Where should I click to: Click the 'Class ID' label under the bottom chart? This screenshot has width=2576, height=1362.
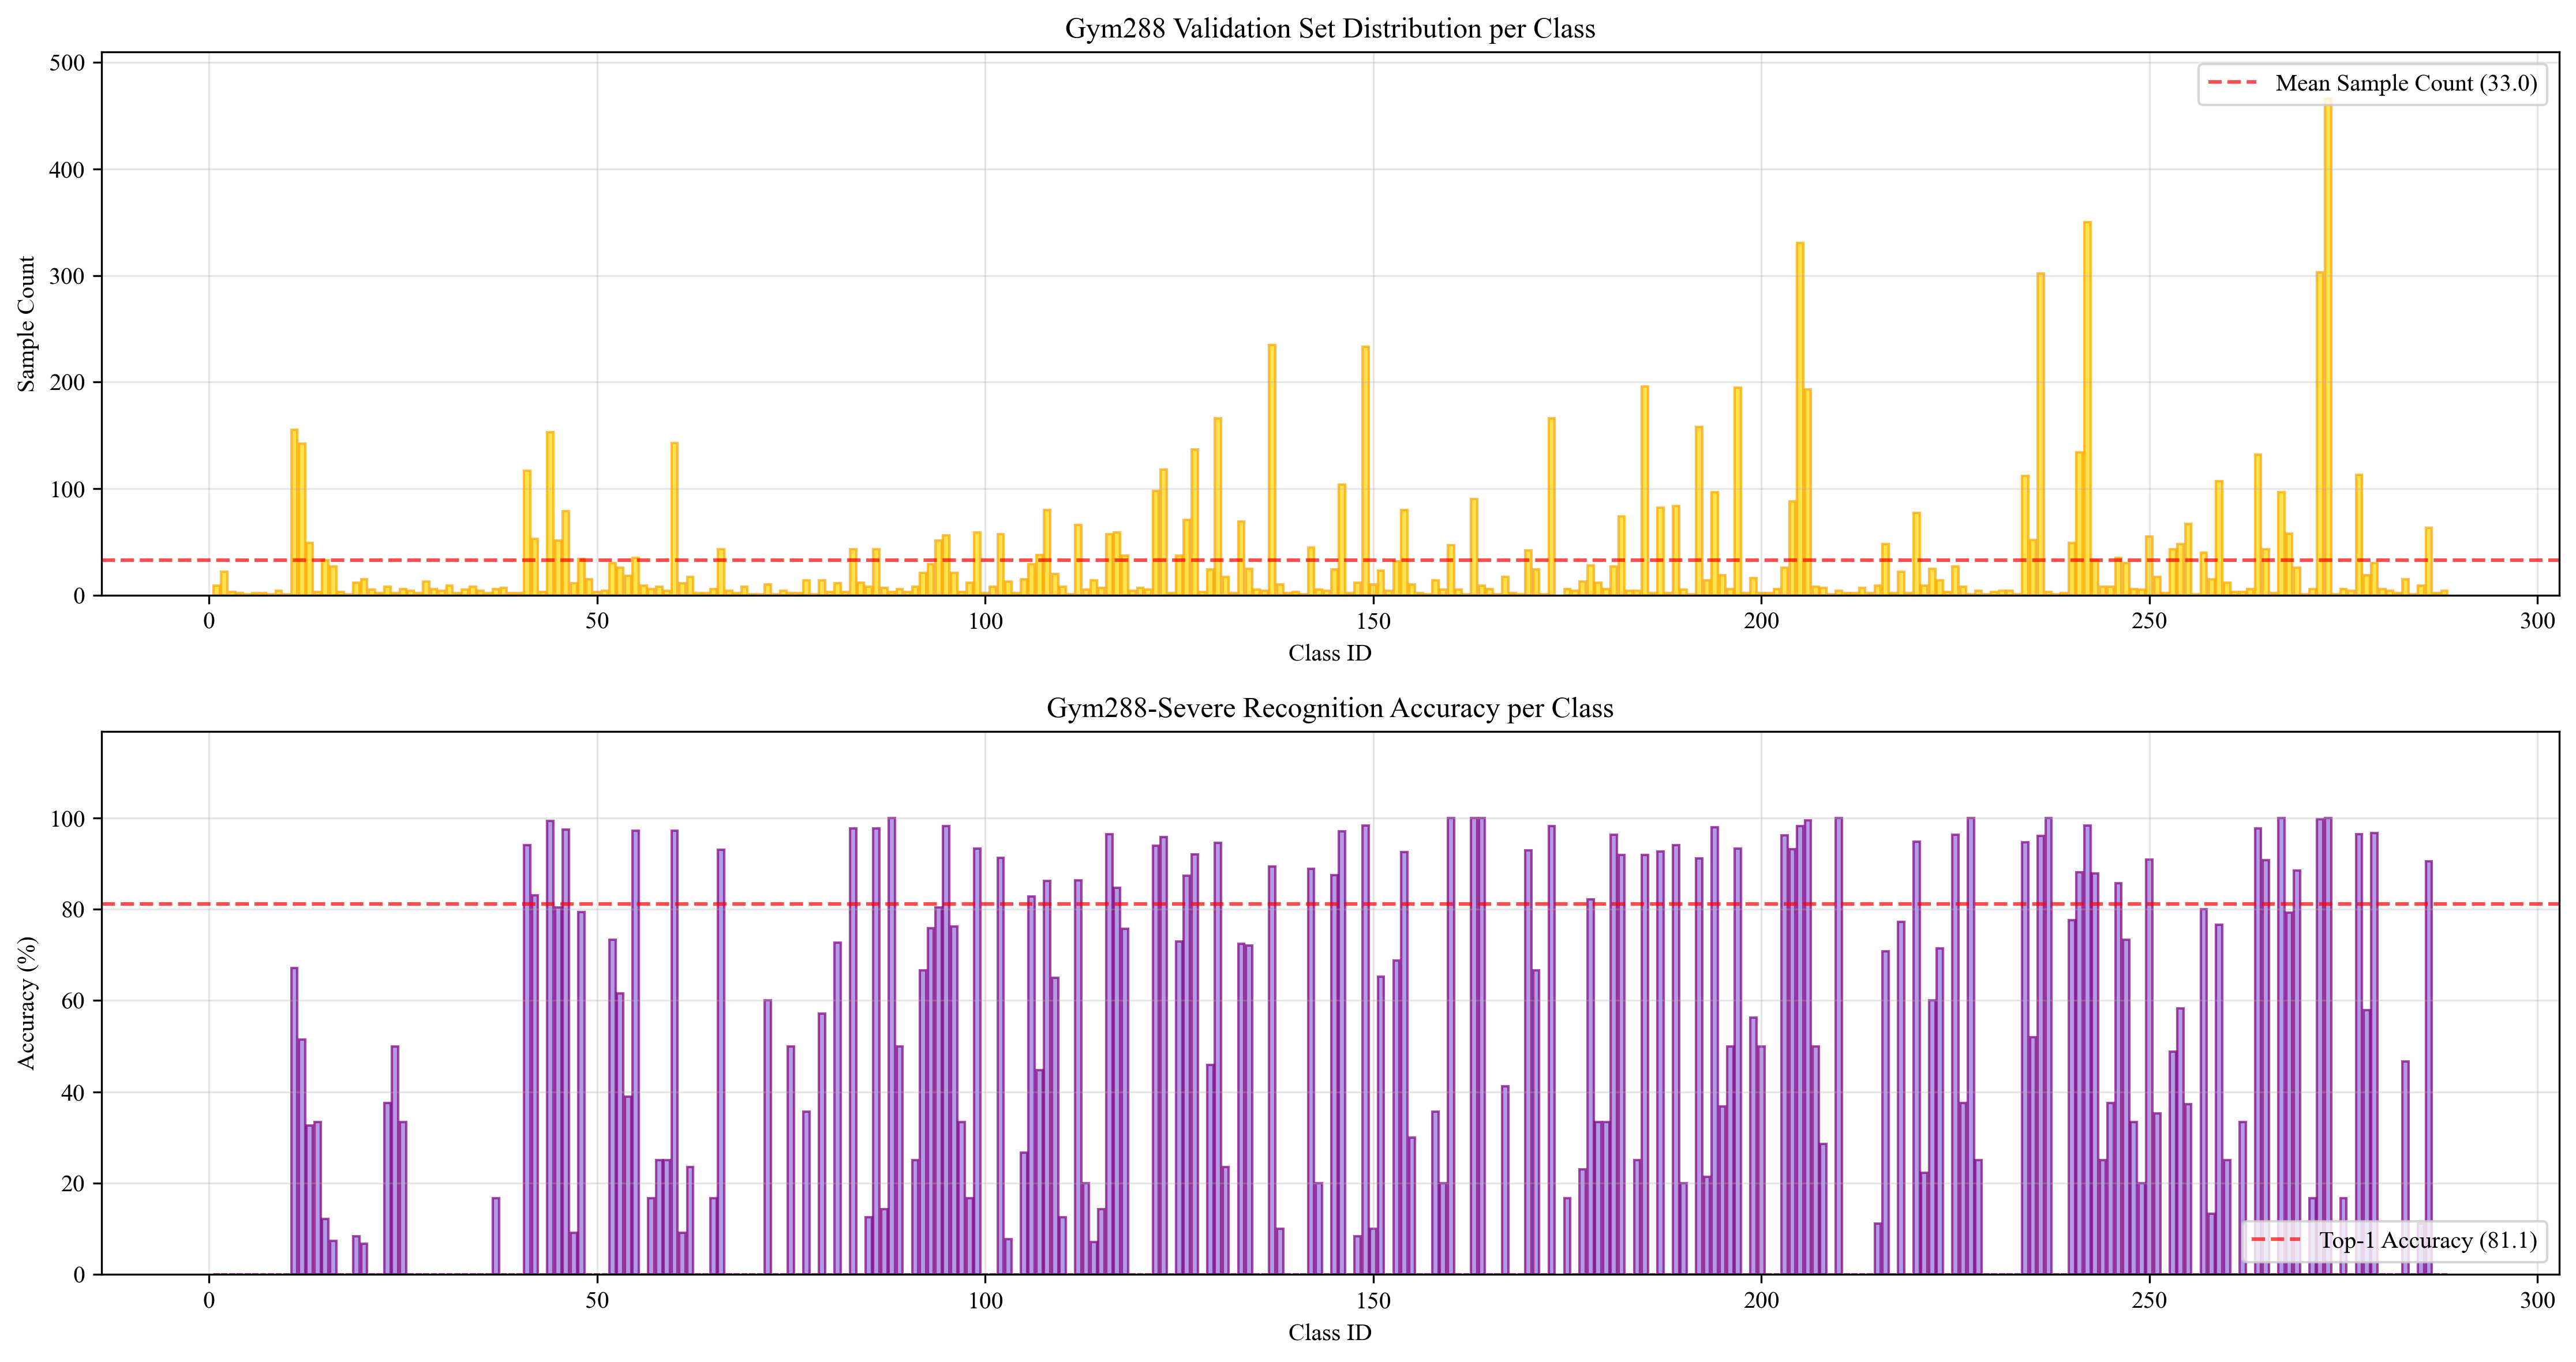click(x=1329, y=1332)
